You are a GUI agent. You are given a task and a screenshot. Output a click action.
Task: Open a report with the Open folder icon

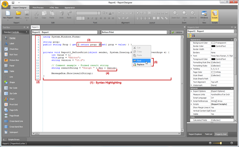19,13
